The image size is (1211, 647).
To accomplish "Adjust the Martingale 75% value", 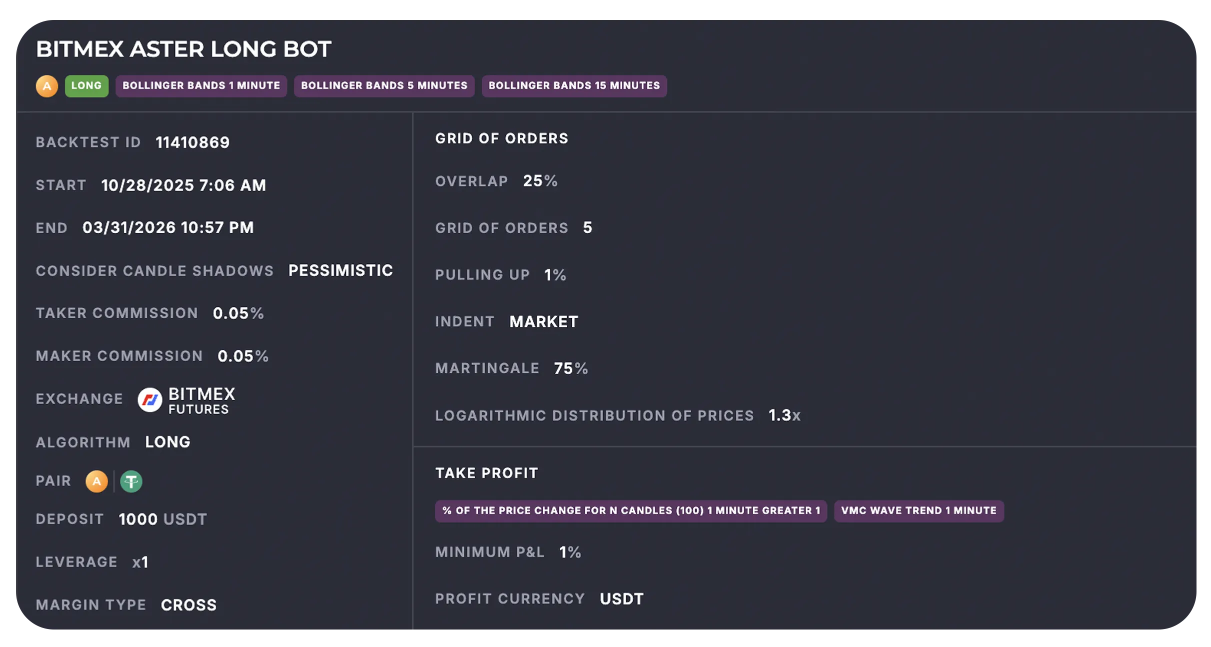I will point(571,368).
